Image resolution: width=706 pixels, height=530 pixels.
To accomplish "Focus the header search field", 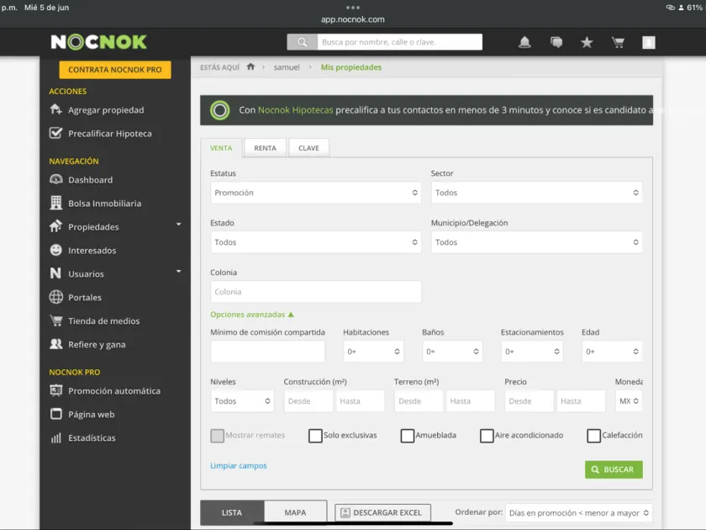I will [x=400, y=42].
